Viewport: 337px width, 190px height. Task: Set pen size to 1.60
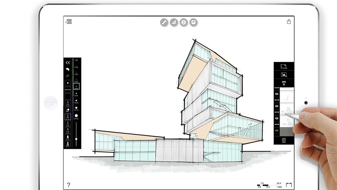tap(76, 60)
